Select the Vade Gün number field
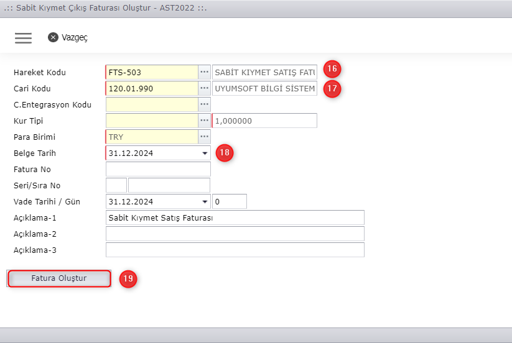 click(x=230, y=201)
